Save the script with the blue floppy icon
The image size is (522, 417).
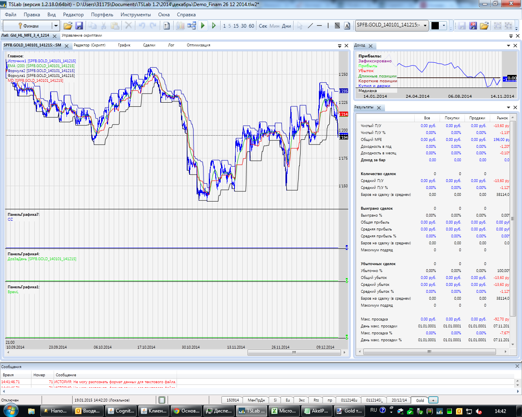(x=79, y=26)
